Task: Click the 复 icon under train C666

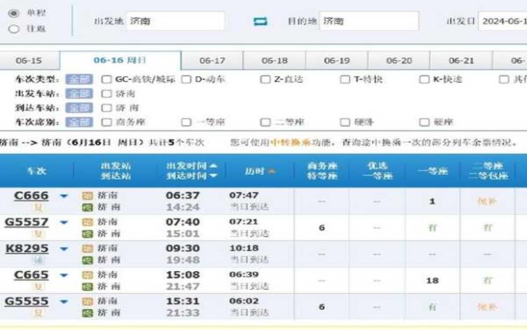Action: [x=39, y=207]
